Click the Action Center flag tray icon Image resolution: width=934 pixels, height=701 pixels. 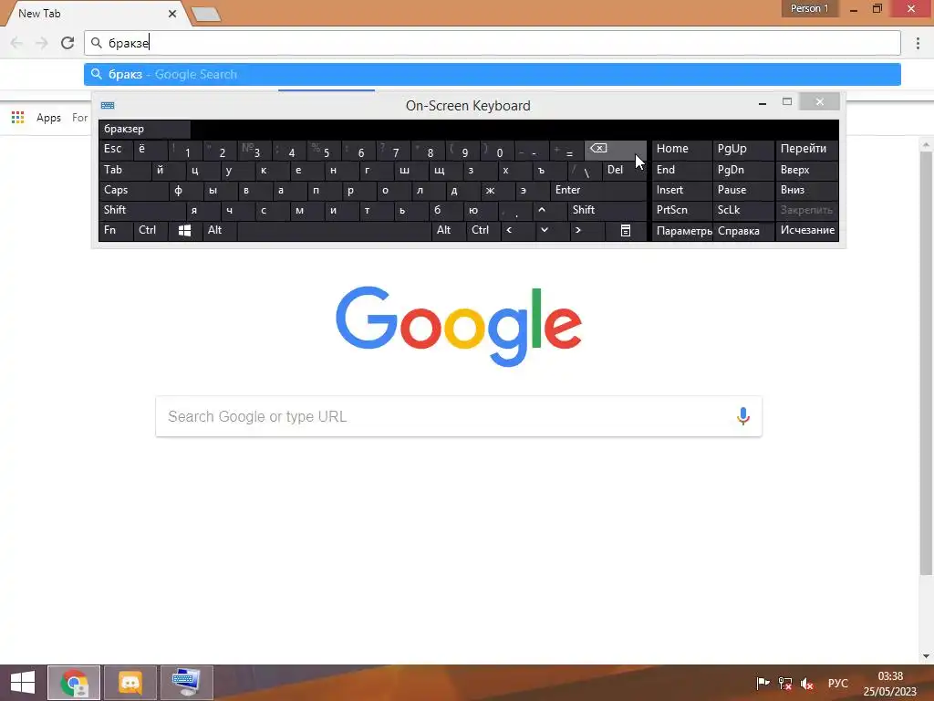763,683
